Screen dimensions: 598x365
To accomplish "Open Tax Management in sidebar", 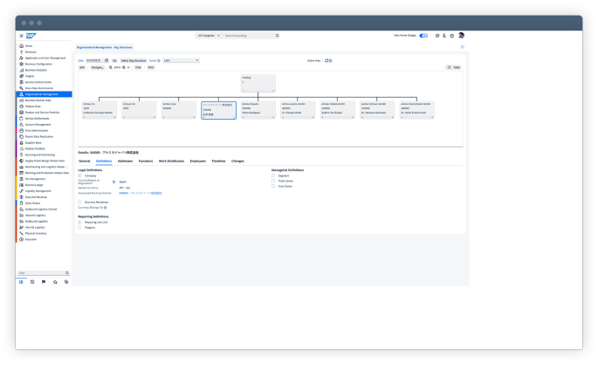I will [35, 179].
